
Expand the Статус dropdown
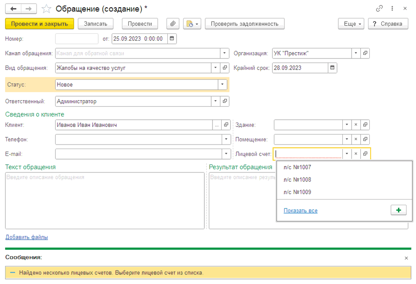pyautogui.click(x=222, y=85)
